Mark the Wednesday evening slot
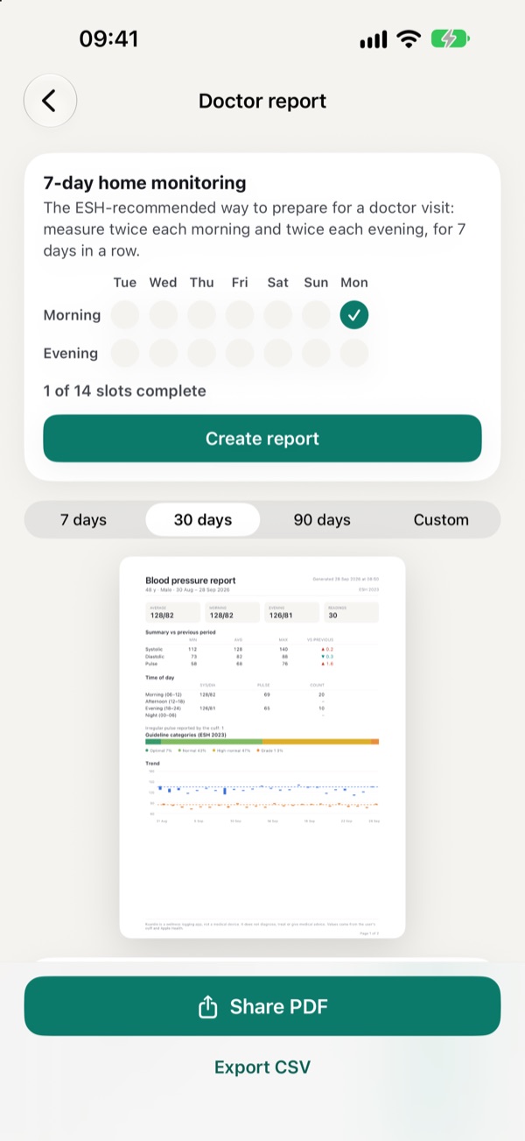The image size is (525, 1141). (x=163, y=353)
